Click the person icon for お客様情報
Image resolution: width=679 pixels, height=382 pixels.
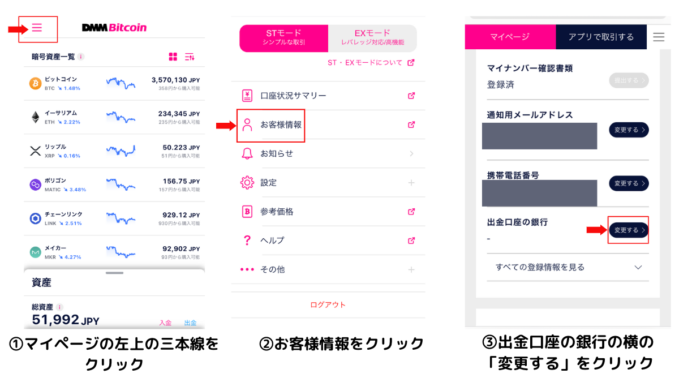(x=247, y=125)
